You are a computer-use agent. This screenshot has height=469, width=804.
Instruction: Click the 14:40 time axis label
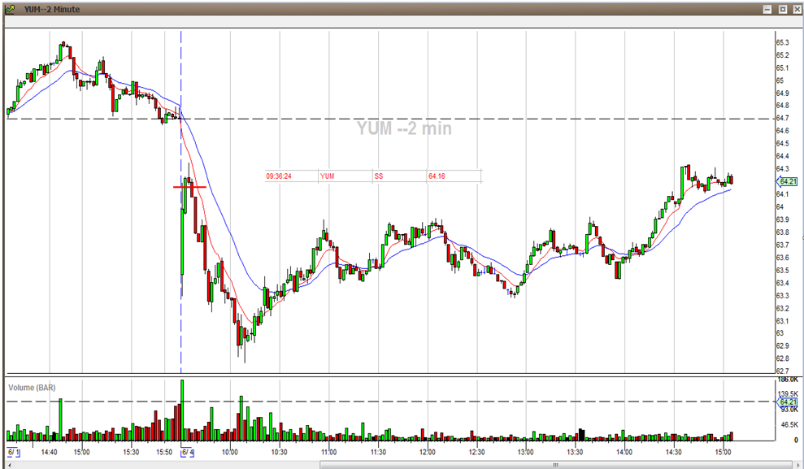(x=50, y=452)
